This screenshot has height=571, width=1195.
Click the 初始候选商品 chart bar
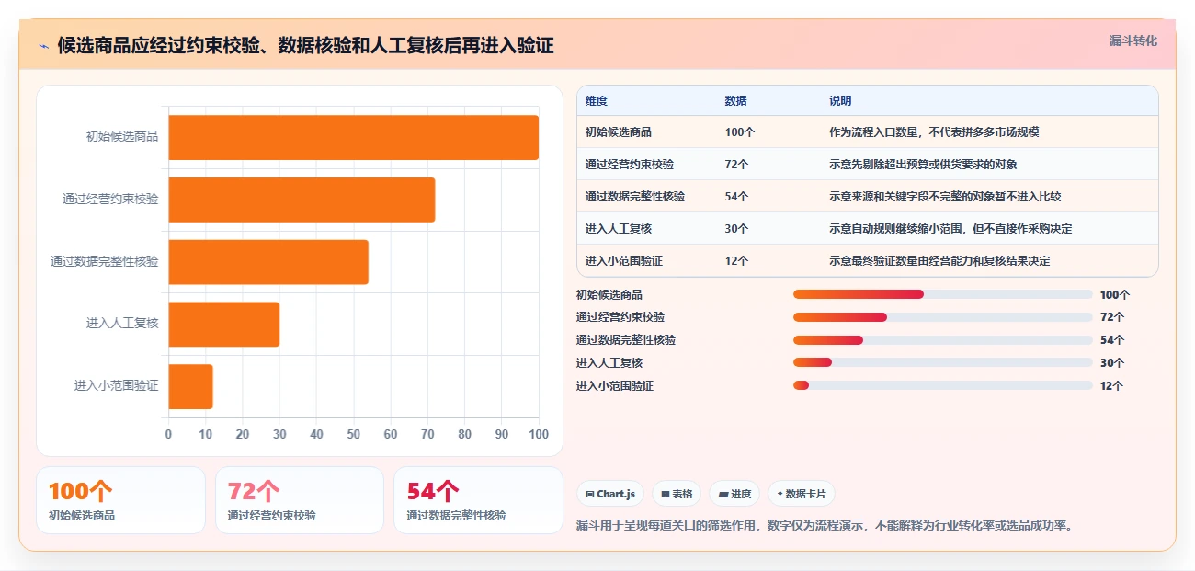(x=354, y=137)
